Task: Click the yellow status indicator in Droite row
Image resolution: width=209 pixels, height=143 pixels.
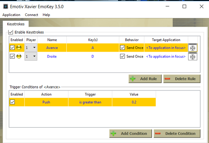Action: [19, 56]
